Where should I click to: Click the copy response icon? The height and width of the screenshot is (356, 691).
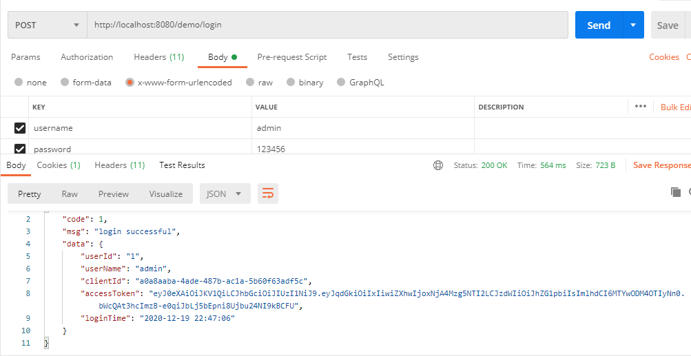[x=676, y=191]
